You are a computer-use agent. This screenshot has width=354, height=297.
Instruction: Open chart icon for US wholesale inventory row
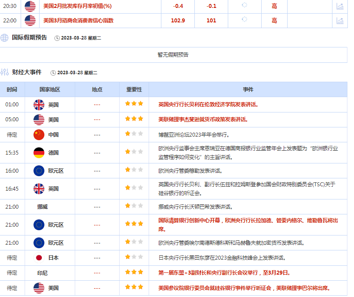[339, 6]
